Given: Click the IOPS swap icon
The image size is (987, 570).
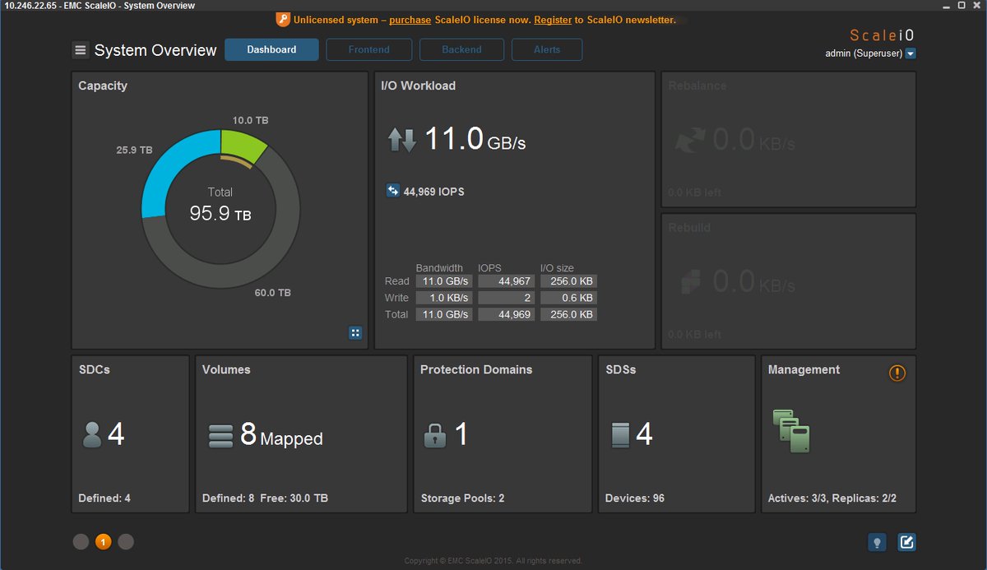Looking at the screenshot, I should pos(392,191).
